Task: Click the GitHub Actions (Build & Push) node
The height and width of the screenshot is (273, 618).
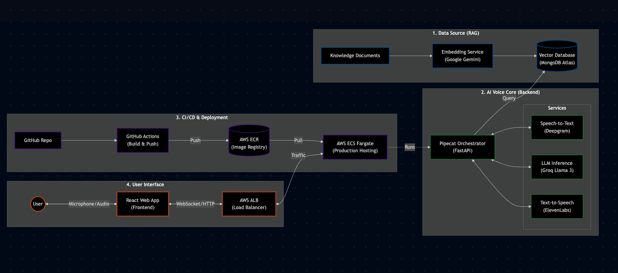Action: click(143, 140)
